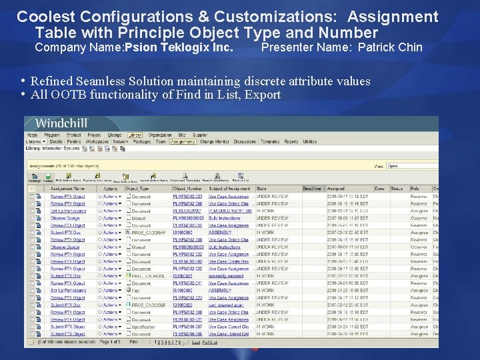Image resolution: width=480 pixels, height=360 pixels.
Task: Click the task icon in Use Case Create New row
Action: tap(38, 261)
